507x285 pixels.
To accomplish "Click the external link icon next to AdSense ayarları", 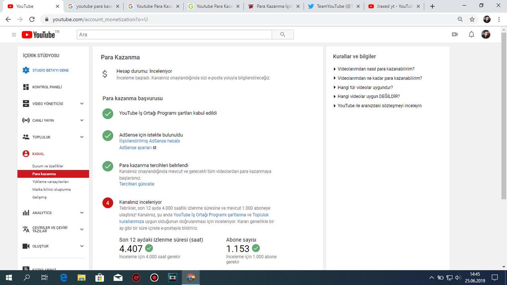I will 155,148.
